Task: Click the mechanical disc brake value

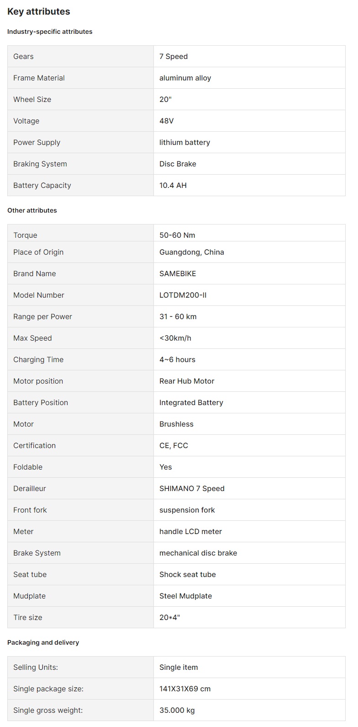Action: point(198,553)
